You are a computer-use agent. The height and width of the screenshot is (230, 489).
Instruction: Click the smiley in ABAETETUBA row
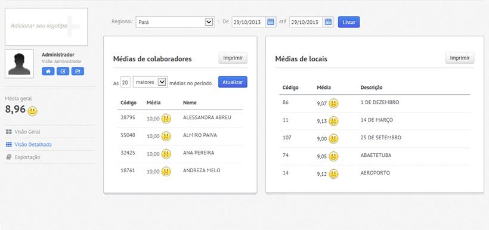click(333, 157)
